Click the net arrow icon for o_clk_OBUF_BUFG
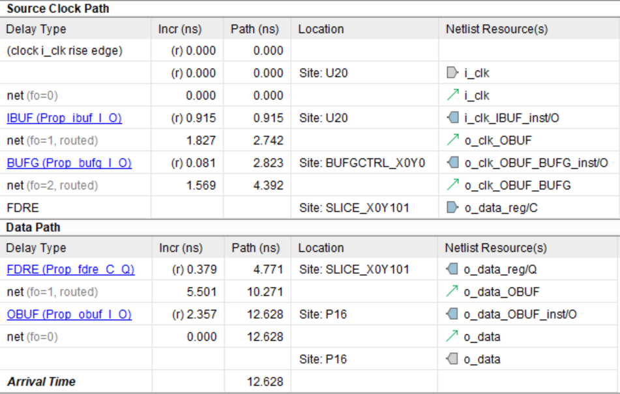Screen dimensions: 620x394 [452, 186]
